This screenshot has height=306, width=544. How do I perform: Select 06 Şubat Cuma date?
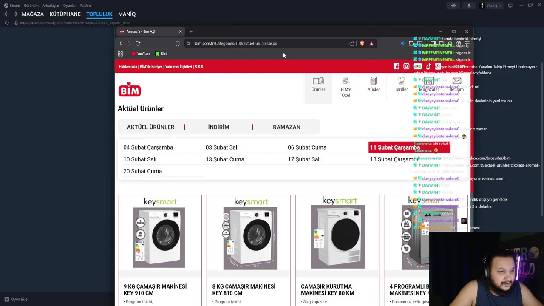point(307,147)
